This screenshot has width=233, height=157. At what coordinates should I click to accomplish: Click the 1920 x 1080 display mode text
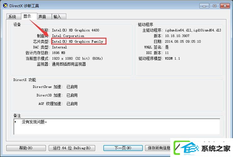62,58
